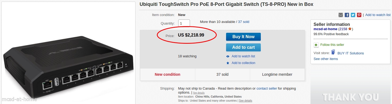Viewport: 392px width, 104px height.
Task: Pin item with Pinterest icon
Action: coord(359,15)
